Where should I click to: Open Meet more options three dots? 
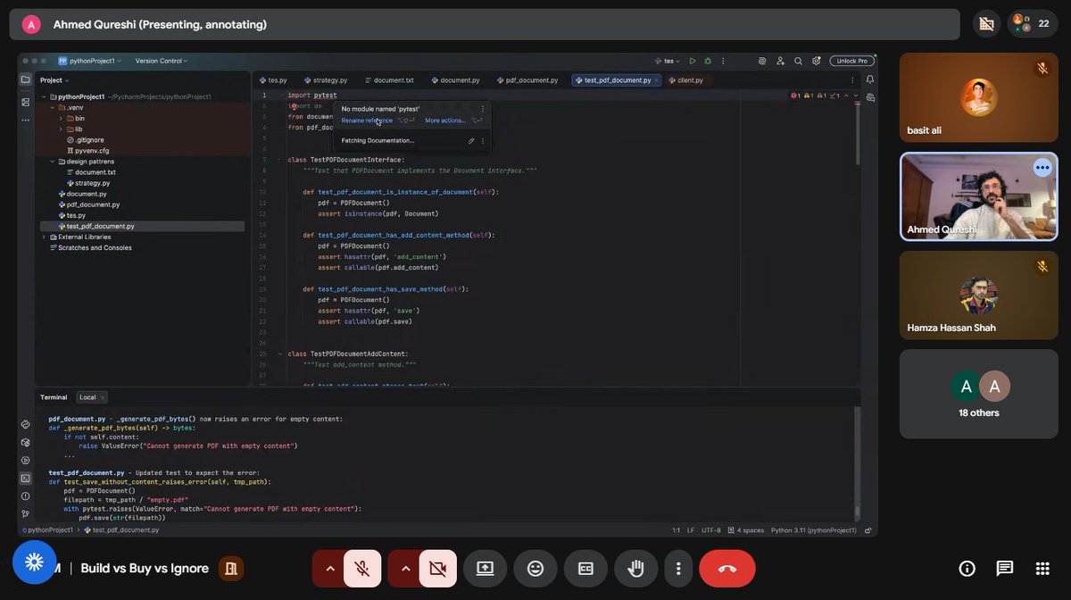pos(679,569)
